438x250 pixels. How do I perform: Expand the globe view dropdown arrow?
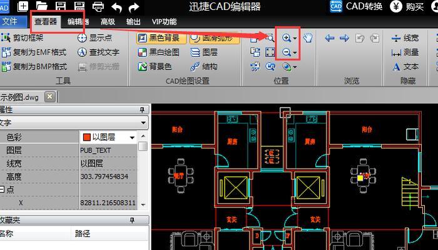pyautogui.click(x=295, y=67)
